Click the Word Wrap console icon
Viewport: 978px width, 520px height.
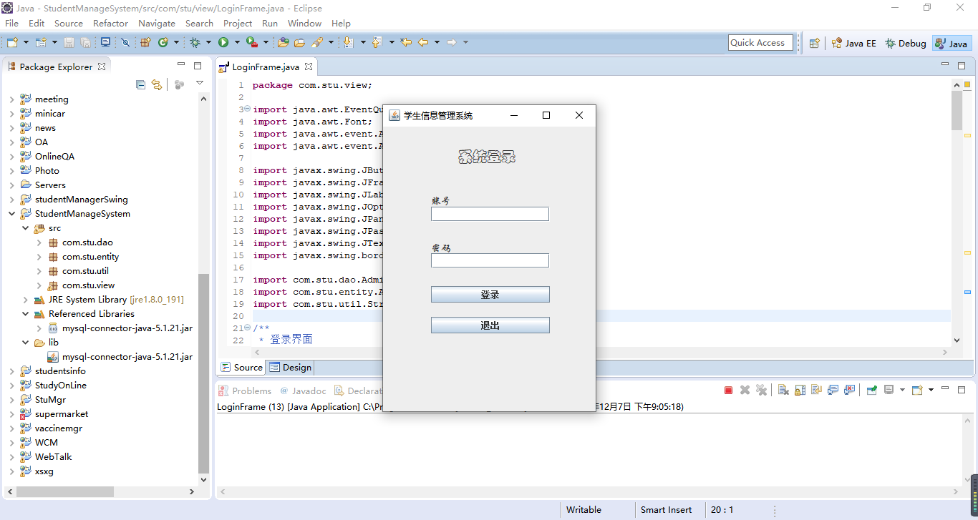[816, 390]
